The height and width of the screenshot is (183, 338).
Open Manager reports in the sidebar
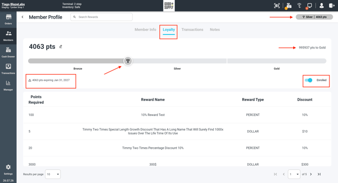[8, 86]
